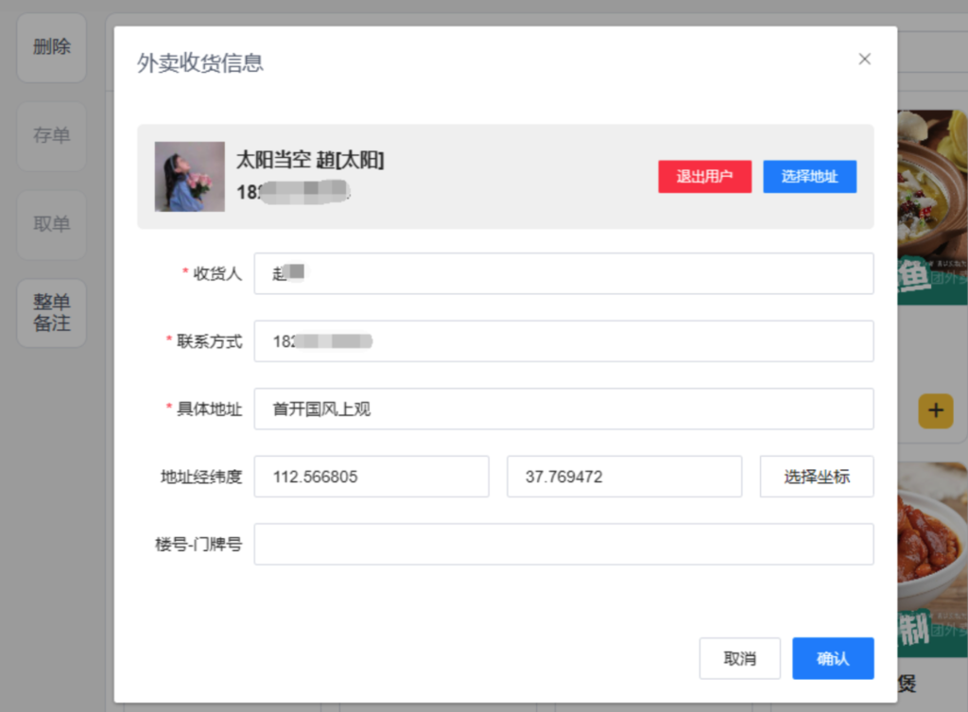Select the 删除 button in the left sidebar
This screenshot has width=968, height=712.
51,47
